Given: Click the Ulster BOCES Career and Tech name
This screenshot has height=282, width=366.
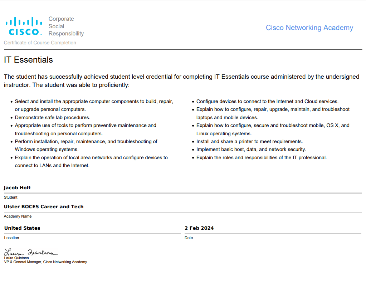Looking at the screenshot, I should (44, 206).
